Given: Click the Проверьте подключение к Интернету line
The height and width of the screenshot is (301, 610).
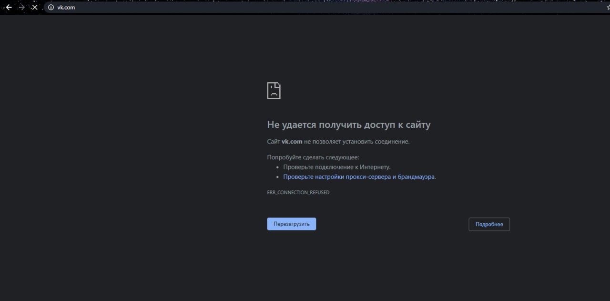Looking at the screenshot, I should [336, 167].
